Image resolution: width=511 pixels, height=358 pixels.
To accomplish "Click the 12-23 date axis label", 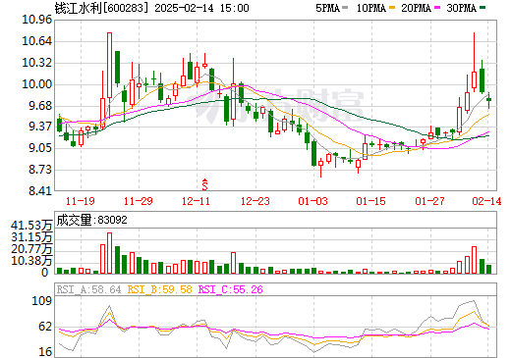I will (x=255, y=201).
